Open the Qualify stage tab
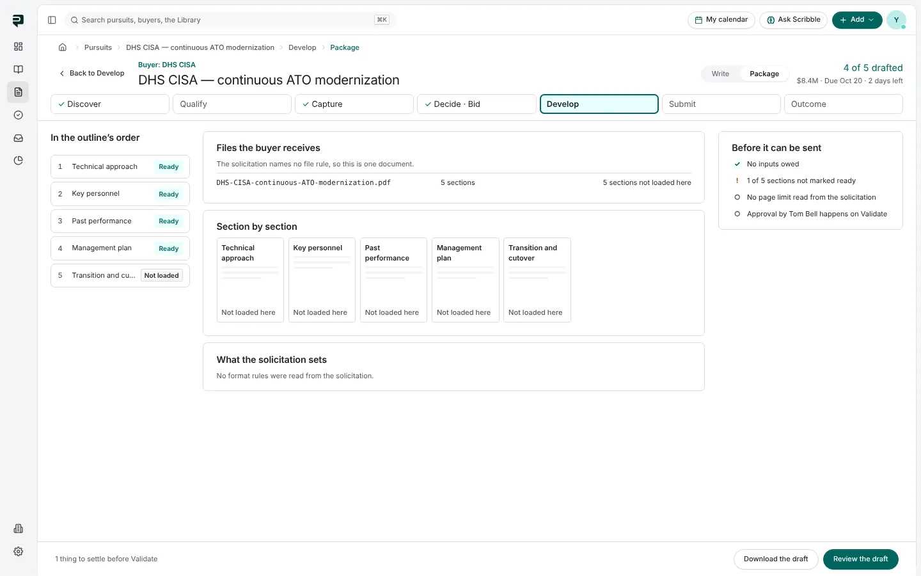The height and width of the screenshot is (576, 921). point(232,104)
